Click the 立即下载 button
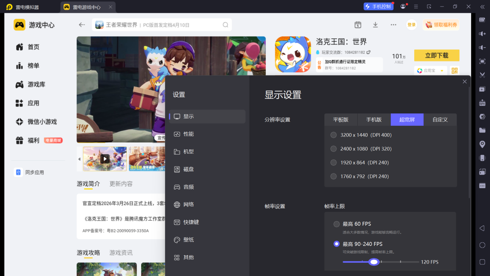490x276 pixels. pyautogui.click(x=437, y=55)
